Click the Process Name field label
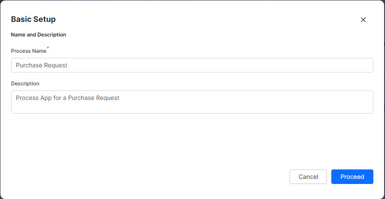 click(29, 51)
